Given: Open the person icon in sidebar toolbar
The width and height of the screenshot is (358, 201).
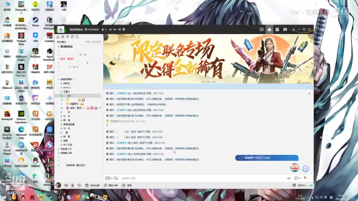Looking at the screenshot, I should 58,37.
